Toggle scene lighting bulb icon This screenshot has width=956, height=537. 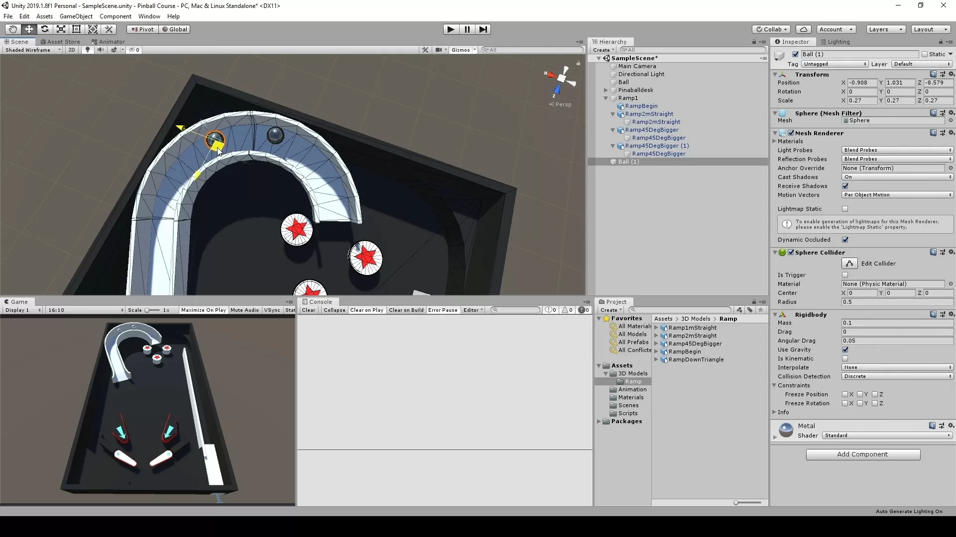[88, 50]
